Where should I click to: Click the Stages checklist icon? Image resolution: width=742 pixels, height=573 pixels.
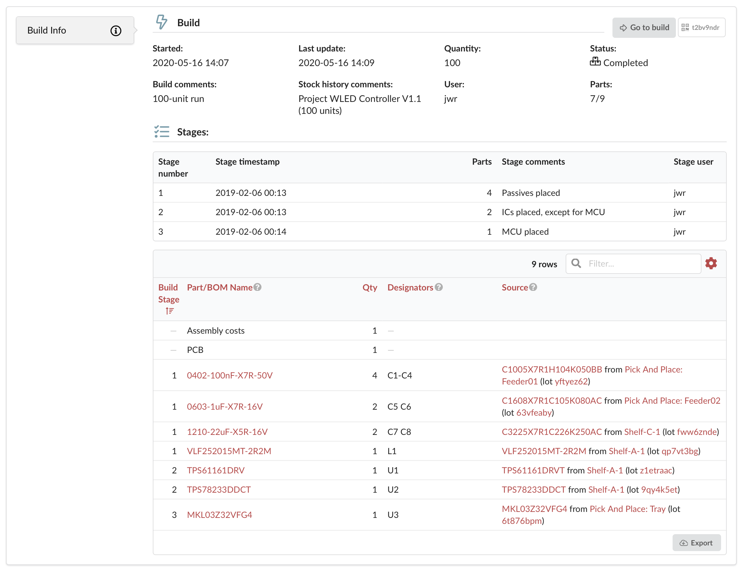point(161,132)
